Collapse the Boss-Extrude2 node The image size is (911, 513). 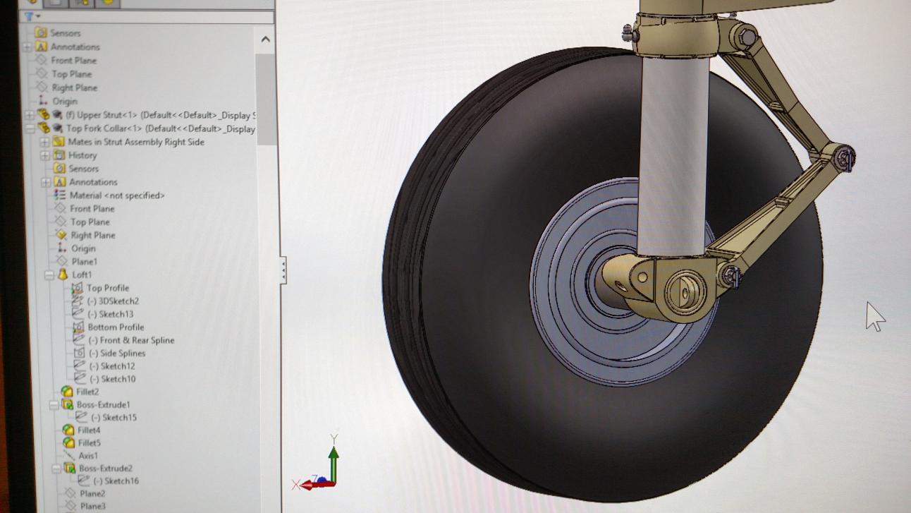click(x=56, y=468)
